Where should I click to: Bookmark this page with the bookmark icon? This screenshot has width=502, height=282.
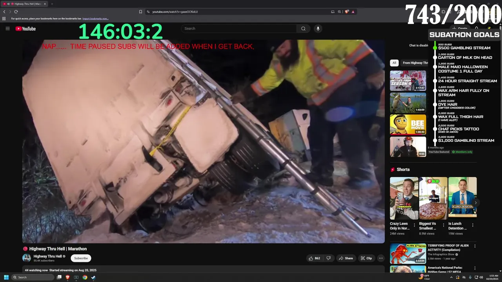tap(140, 12)
